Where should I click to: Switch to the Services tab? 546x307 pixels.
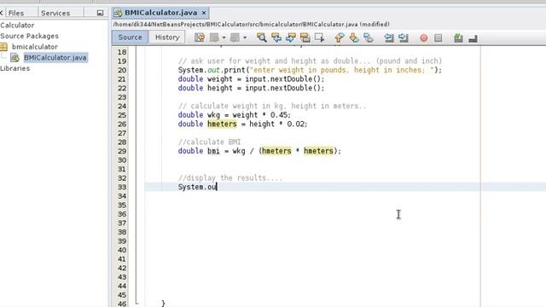55,13
